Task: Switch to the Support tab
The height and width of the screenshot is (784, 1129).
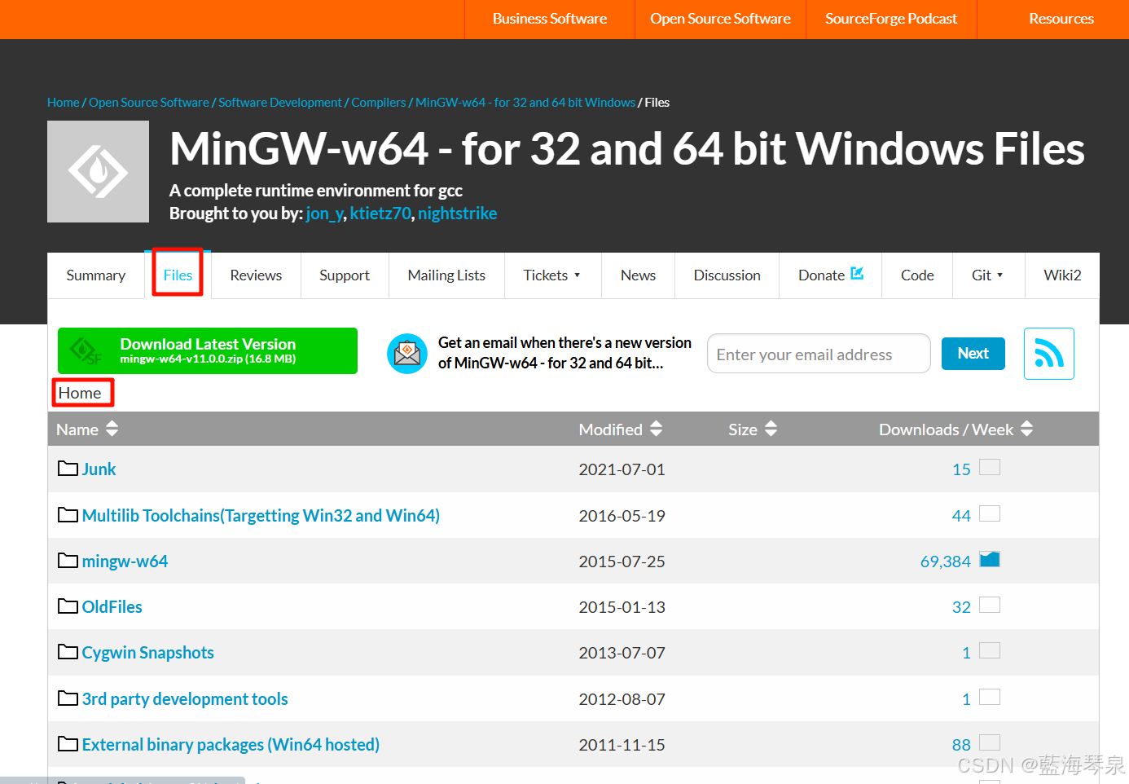Action: [345, 275]
